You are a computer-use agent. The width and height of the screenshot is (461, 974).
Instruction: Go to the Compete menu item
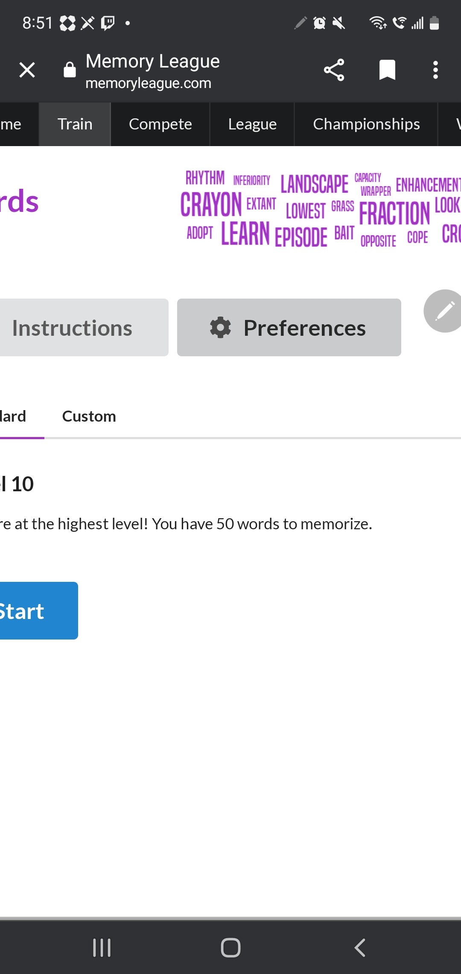[160, 124]
